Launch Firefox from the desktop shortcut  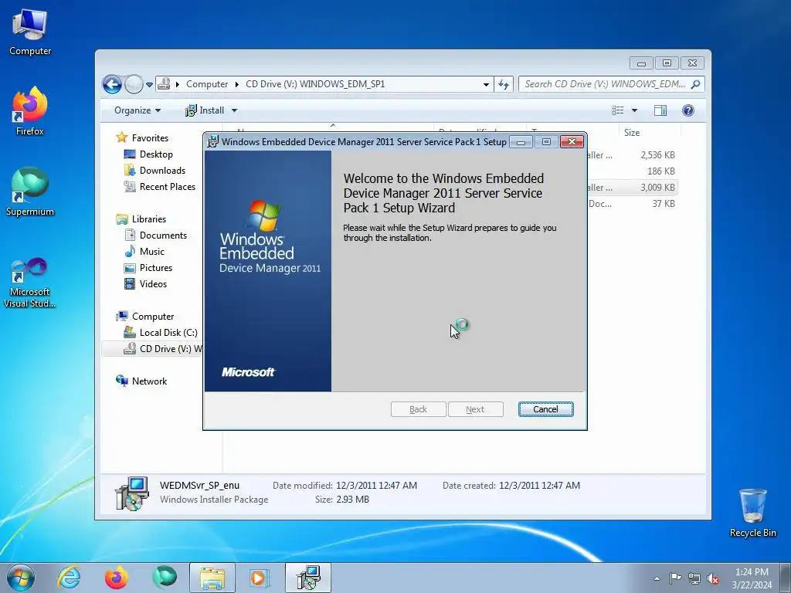30,111
